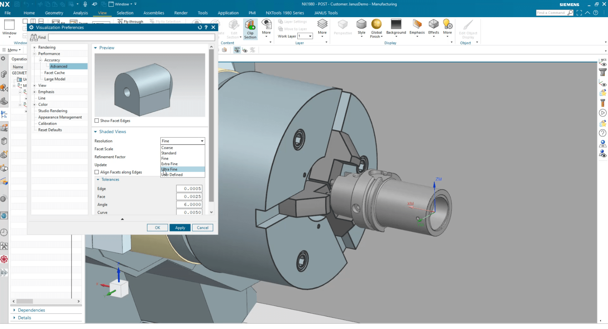Screen dimensions: 608x329
Task: Toggle full screen mode icon
Action: pyautogui.click(x=579, y=13)
